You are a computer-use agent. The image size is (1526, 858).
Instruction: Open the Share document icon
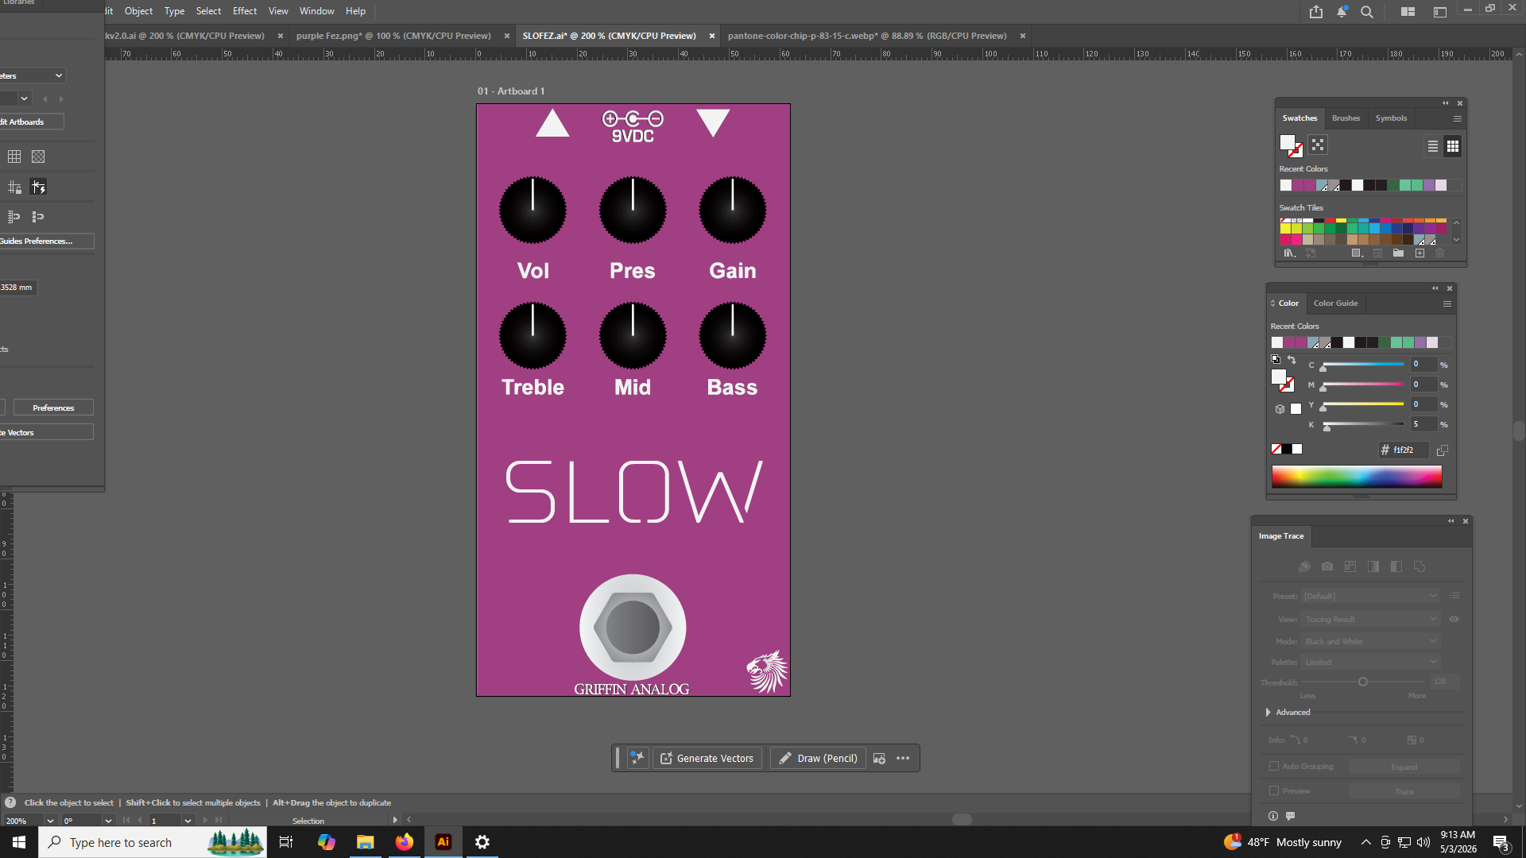[1316, 11]
